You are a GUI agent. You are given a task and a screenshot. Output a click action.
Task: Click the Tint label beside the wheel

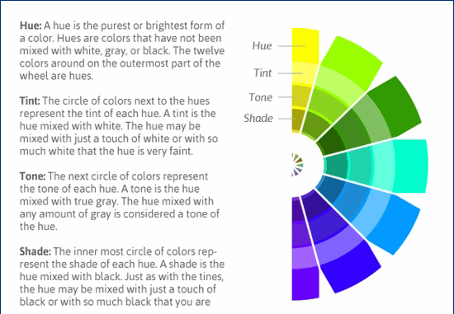point(262,73)
